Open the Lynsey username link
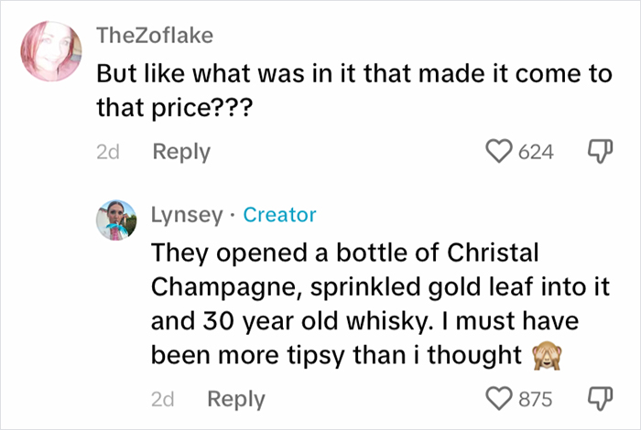This screenshot has width=641, height=430. pyautogui.click(x=186, y=215)
